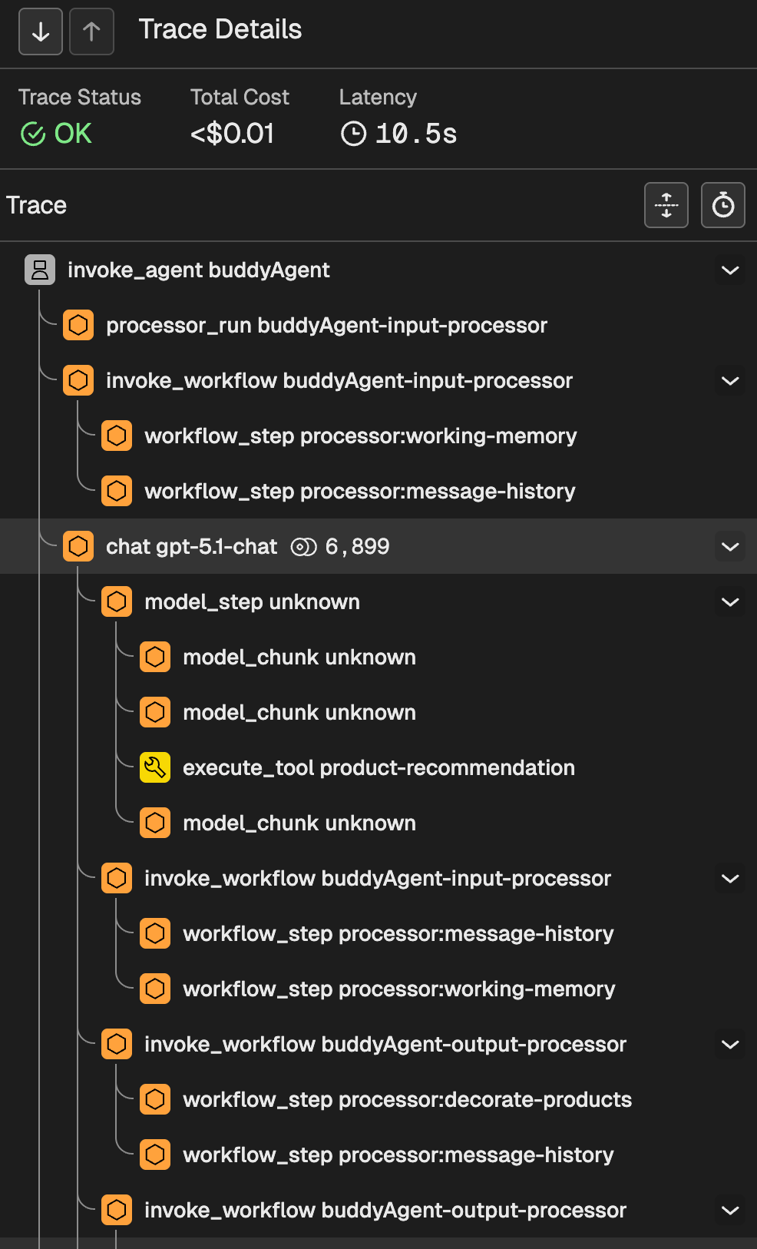Toggle the timeline stopwatch view button
This screenshot has height=1249, width=757.
[x=722, y=205]
